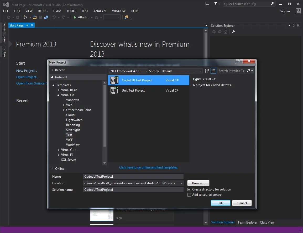Click the green Attach start arrow
303x233 pixels.
tap(75, 17)
